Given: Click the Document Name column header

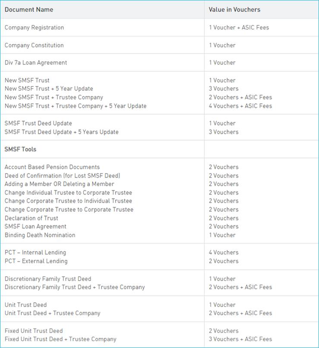Looking at the screenshot, I should pyautogui.click(x=28, y=9).
